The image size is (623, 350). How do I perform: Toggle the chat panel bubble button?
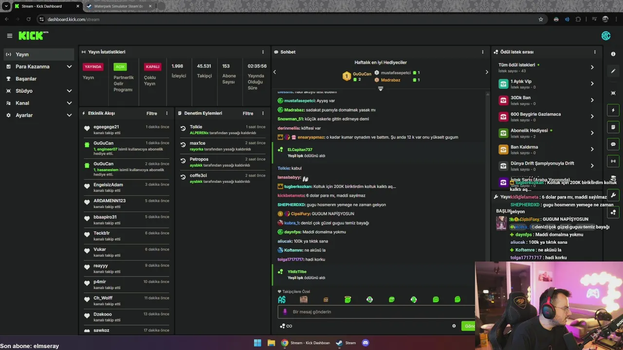tap(613, 144)
